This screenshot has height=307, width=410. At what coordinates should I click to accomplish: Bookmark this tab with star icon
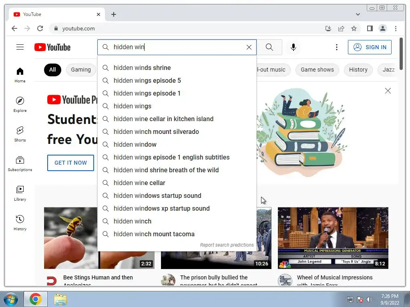tap(354, 28)
